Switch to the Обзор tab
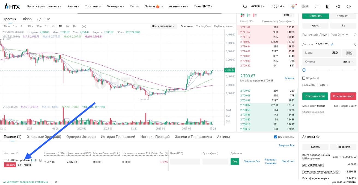 click(26, 19)
